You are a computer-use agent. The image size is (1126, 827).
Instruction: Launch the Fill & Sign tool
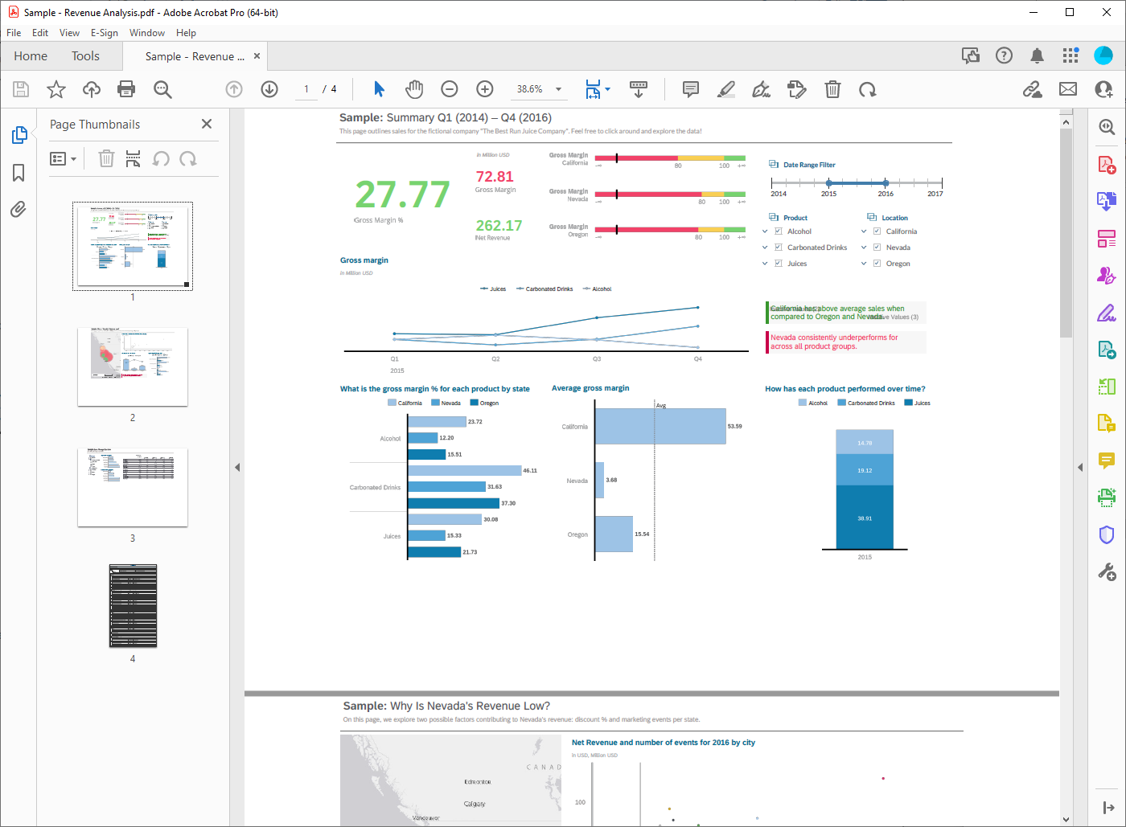(1106, 313)
